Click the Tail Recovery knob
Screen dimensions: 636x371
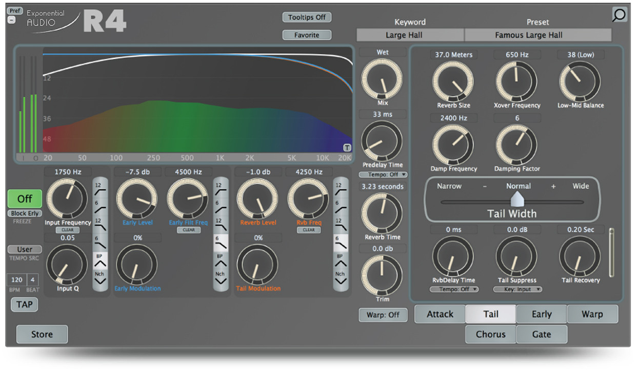point(580,256)
